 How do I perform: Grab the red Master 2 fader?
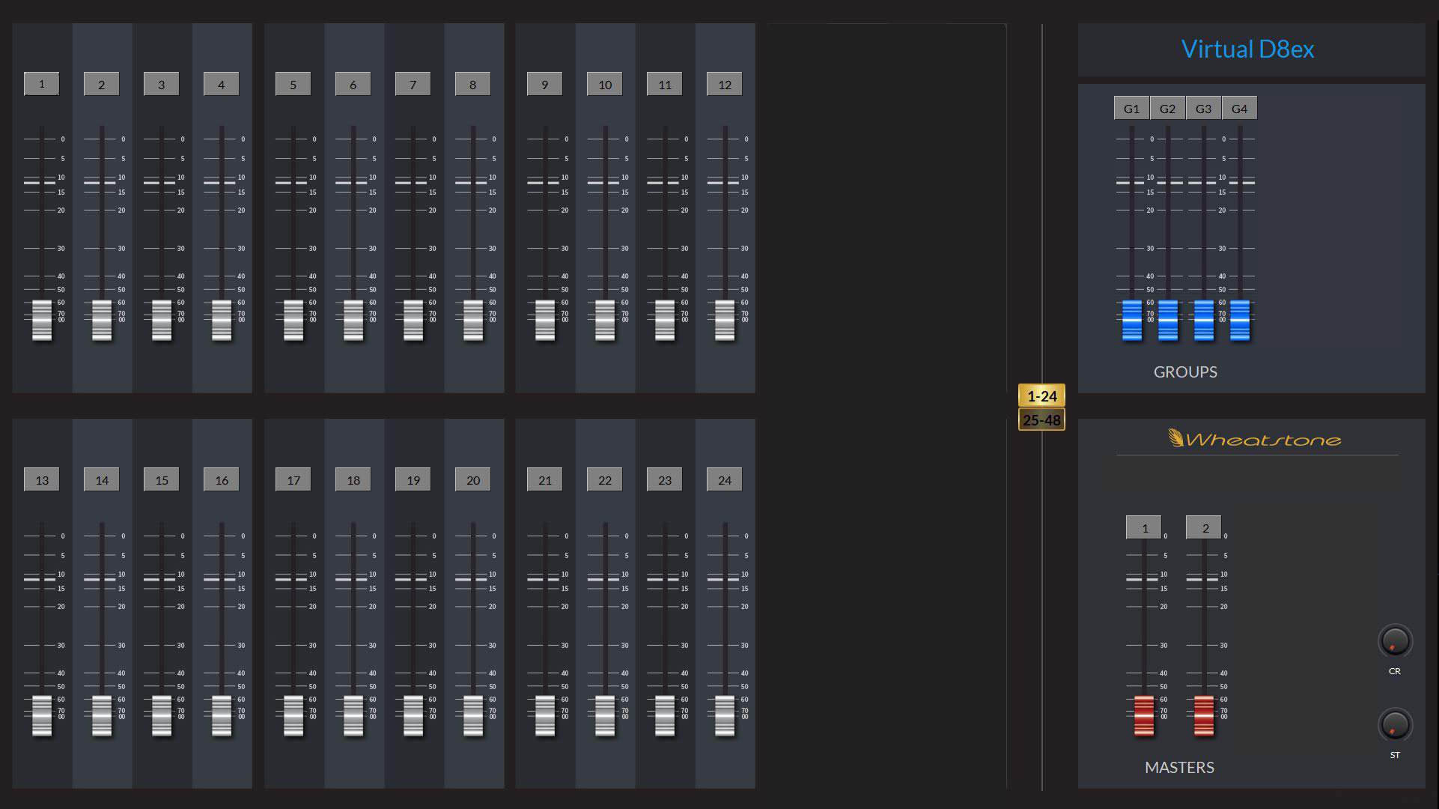[1204, 716]
